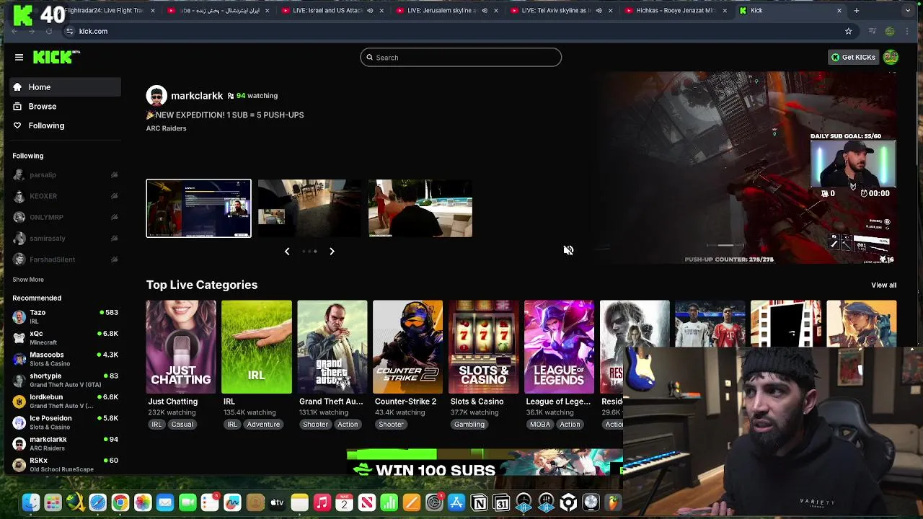This screenshot has height=519, width=923.
Task: Open recommended channel RSKx
Action: coord(65,464)
